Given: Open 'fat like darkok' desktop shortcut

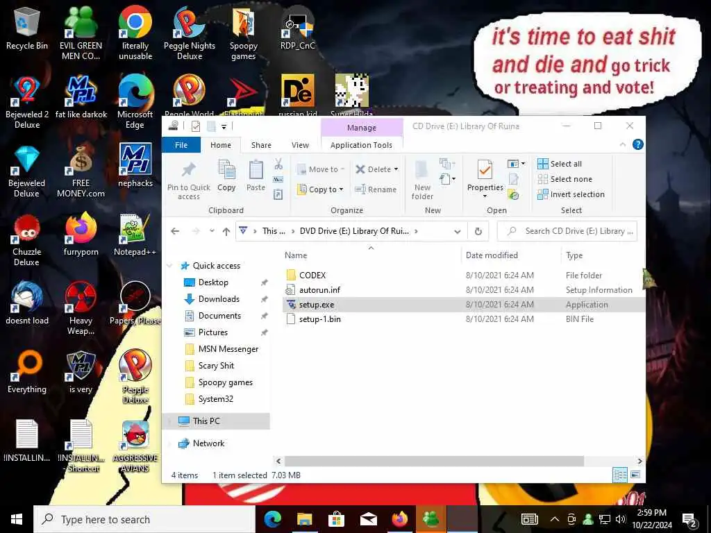Looking at the screenshot, I should (81, 97).
